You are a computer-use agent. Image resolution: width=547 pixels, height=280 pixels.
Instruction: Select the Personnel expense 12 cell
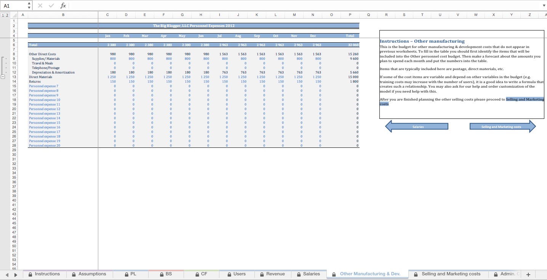coord(63,109)
